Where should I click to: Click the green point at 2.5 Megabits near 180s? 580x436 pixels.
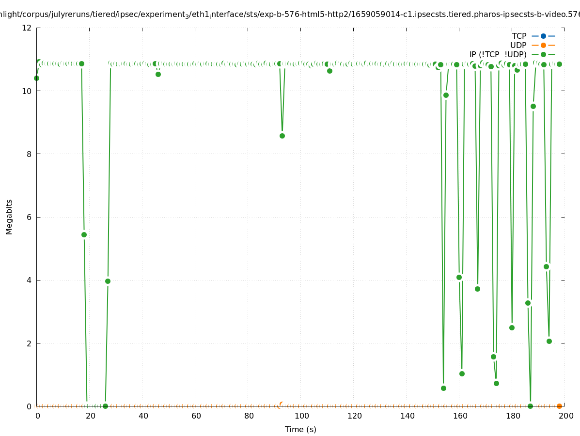tap(512, 327)
